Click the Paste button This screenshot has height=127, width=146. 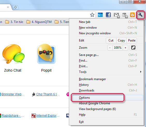click(132, 40)
